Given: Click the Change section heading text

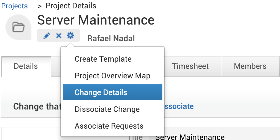Looking at the screenshot, I should pyautogui.click(x=37, y=106).
